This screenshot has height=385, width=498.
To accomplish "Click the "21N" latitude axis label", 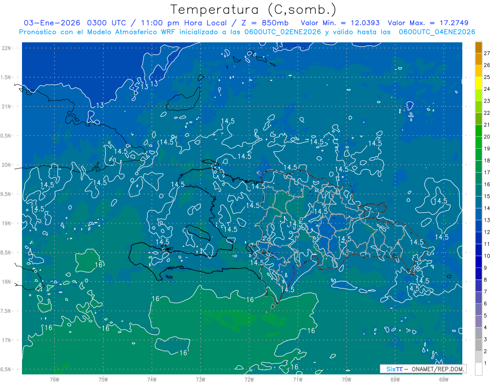I will (x=7, y=107).
